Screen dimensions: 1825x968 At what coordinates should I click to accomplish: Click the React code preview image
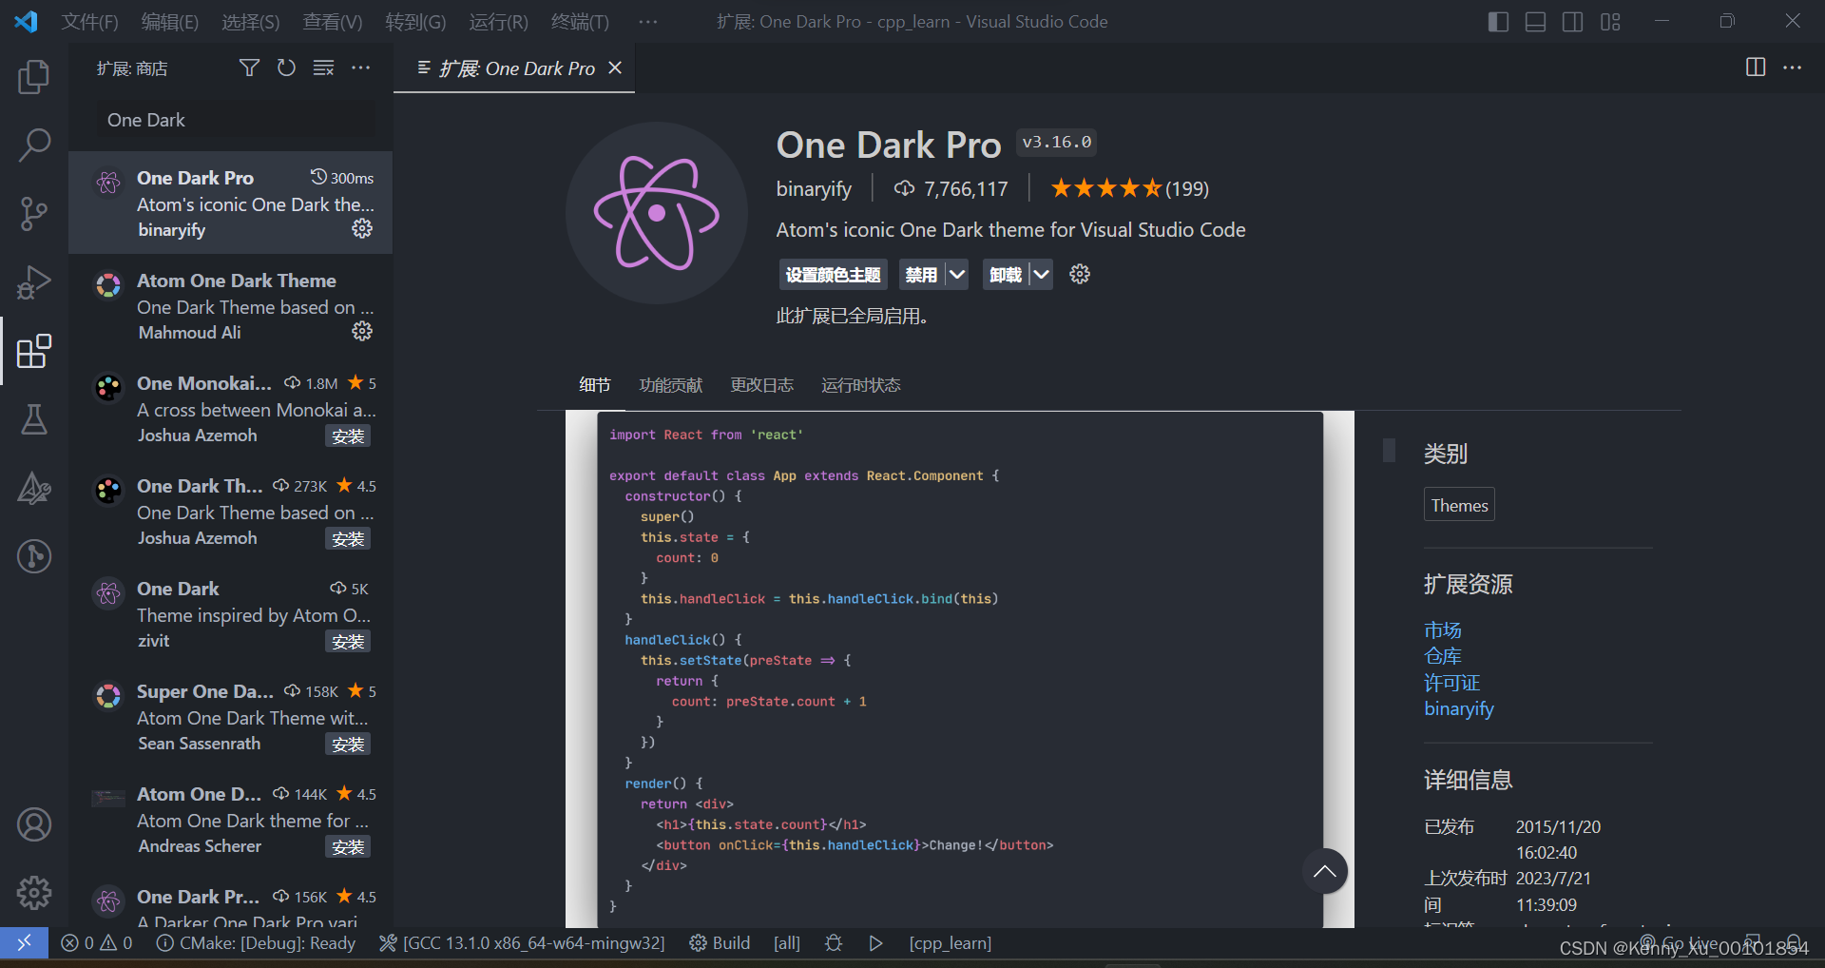959,669
